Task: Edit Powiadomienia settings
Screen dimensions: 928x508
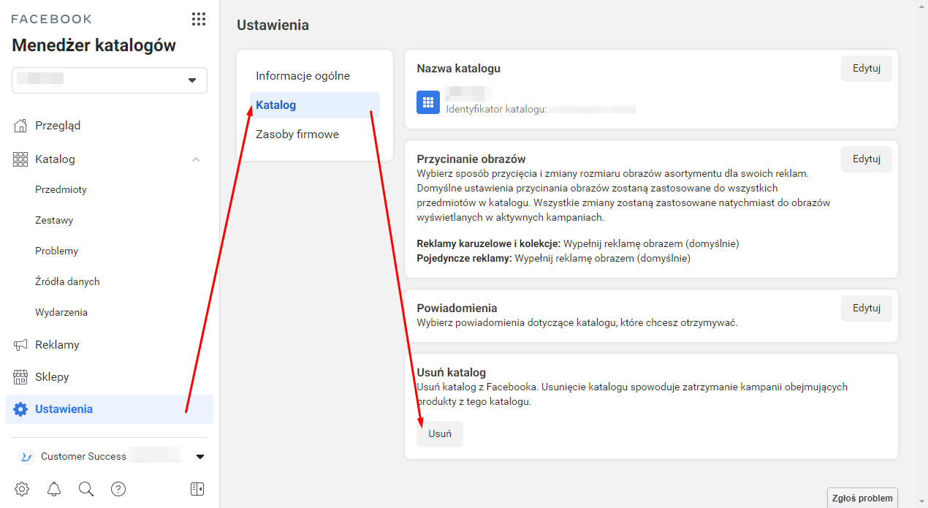Action: pos(866,308)
